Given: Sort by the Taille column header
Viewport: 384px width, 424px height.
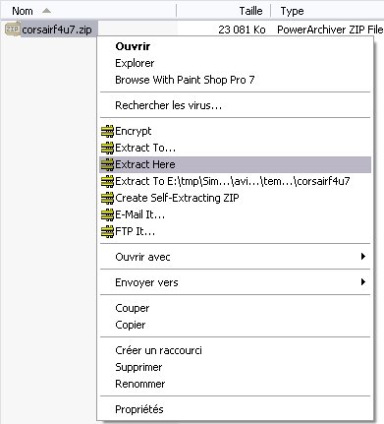Looking at the screenshot, I should 224,11.
